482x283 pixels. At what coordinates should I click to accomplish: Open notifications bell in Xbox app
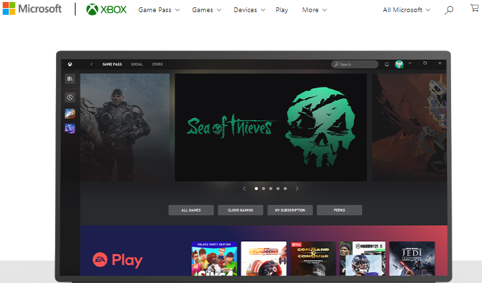[x=387, y=64]
